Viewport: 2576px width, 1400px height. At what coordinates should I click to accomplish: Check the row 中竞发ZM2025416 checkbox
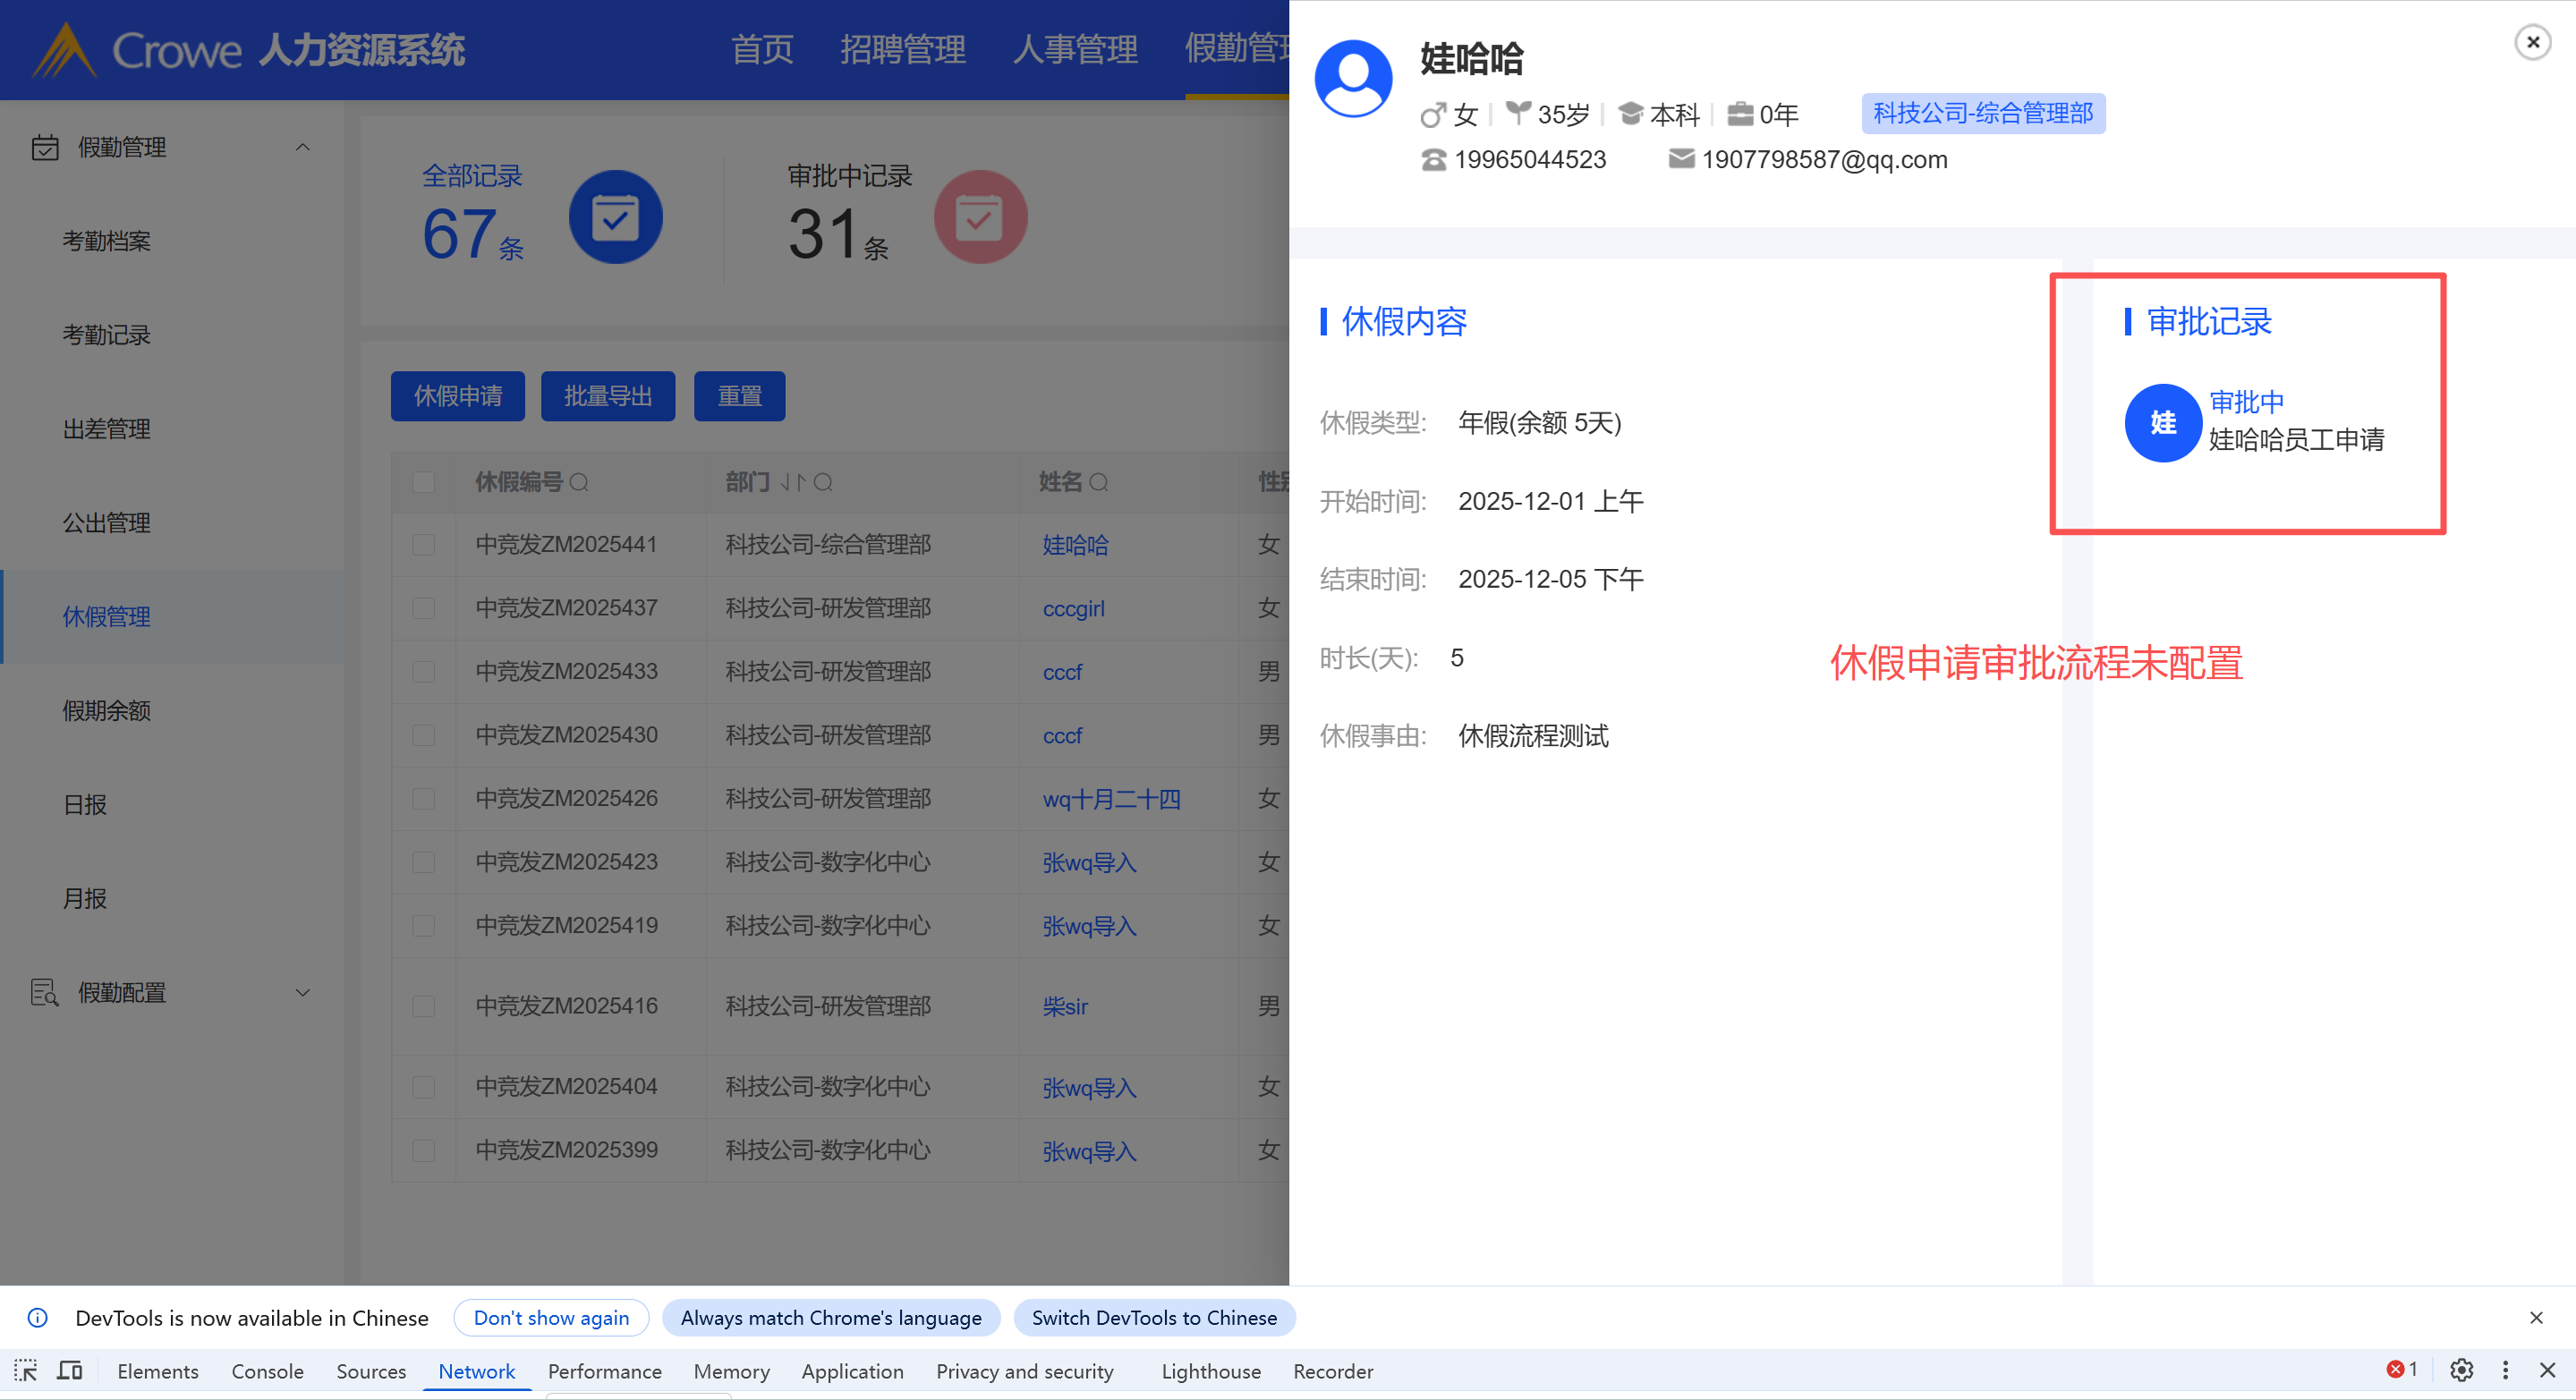424,1006
